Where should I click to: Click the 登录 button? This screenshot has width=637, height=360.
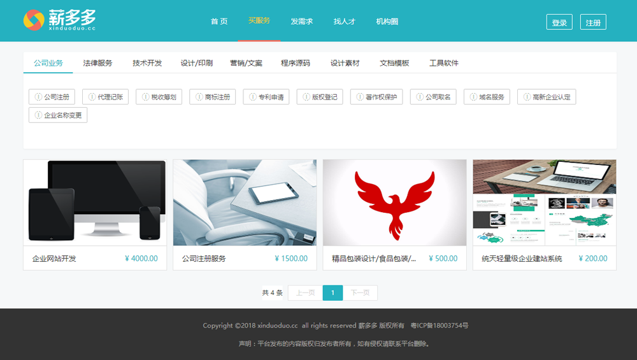(x=559, y=22)
